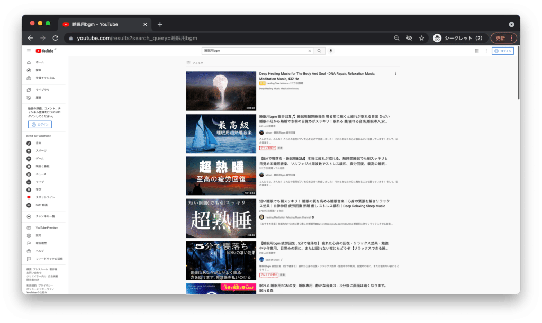This screenshot has height=323, width=542.
Task: Open 履歴 (History) in the sidebar
Action: (38, 98)
